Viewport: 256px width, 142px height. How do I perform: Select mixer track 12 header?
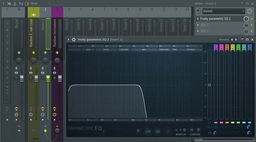(x=164, y=12)
